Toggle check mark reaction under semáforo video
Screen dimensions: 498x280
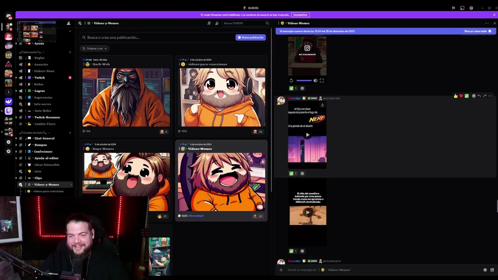(293, 251)
